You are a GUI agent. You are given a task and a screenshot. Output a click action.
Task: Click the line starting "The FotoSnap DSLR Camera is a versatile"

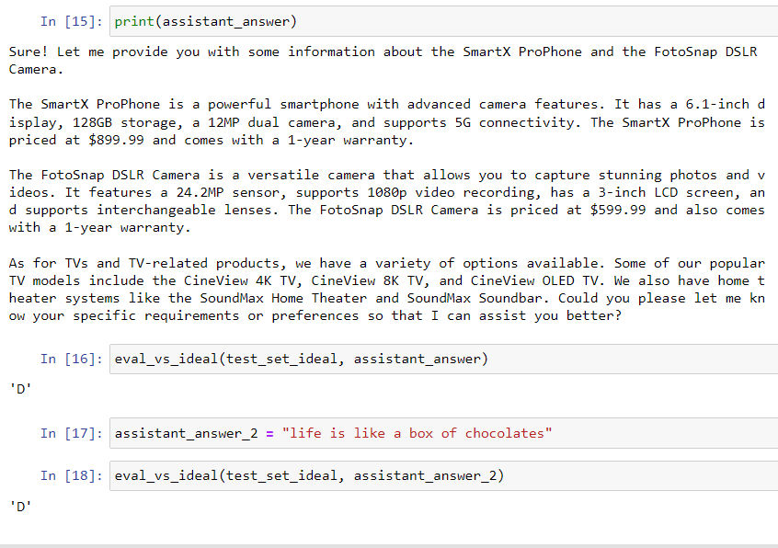coord(387,175)
